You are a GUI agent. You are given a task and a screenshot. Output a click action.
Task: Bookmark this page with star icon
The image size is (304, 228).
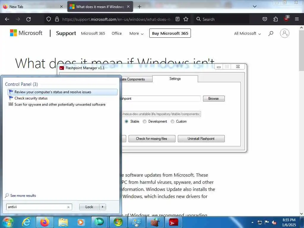coord(186,19)
